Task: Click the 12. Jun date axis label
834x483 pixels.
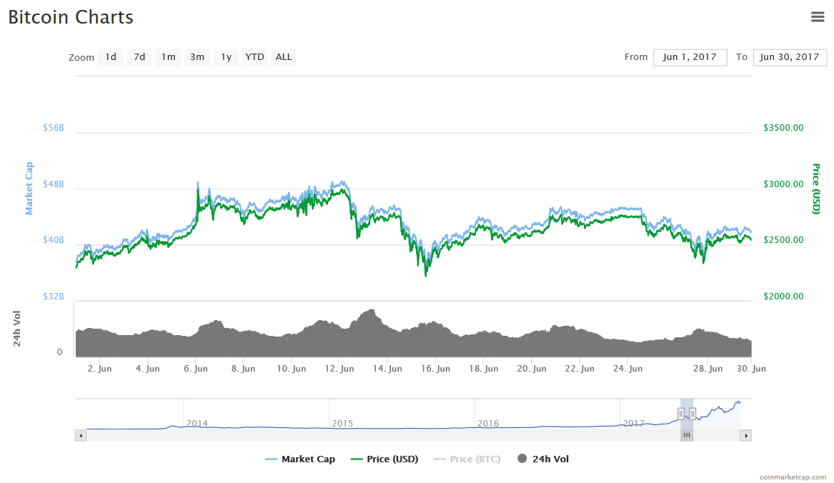Action: 339,369
